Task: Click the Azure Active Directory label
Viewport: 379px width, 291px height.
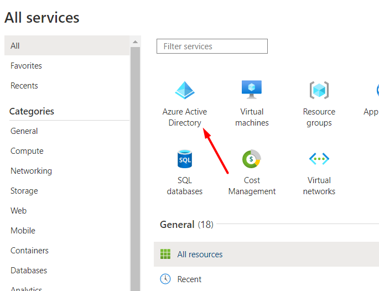Action: pyautogui.click(x=185, y=117)
